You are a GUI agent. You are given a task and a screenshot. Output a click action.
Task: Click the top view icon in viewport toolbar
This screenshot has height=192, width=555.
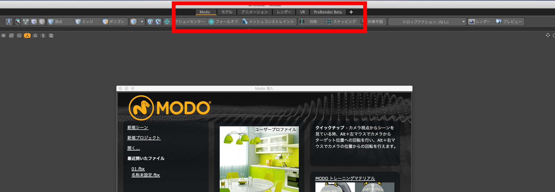pyautogui.click(x=35, y=35)
